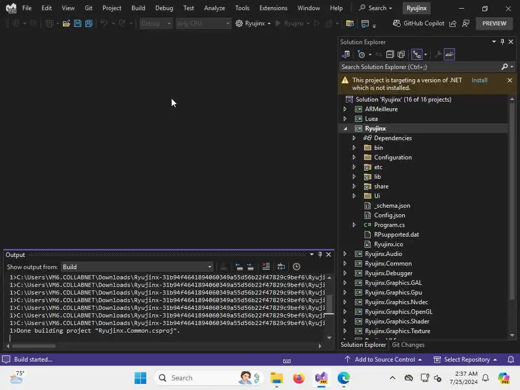Click the Output horizontal scrollbar thumb
The height and width of the screenshot is (390, 520).
pyautogui.click(x=34, y=346)
